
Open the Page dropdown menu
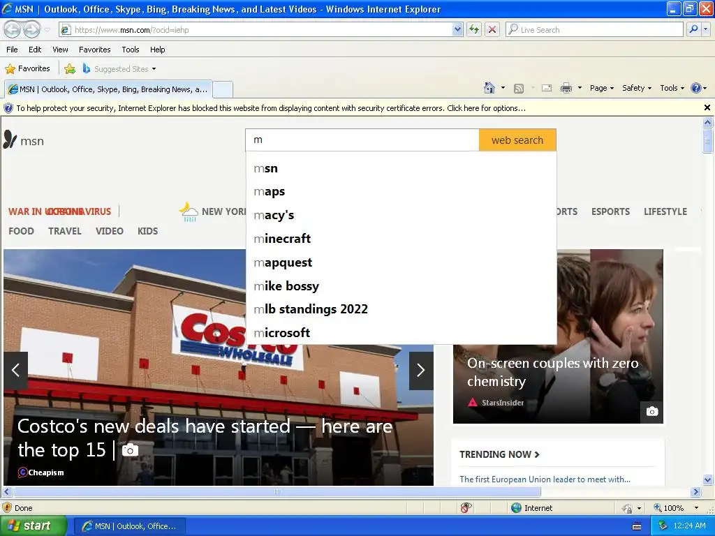coord(602,88)
